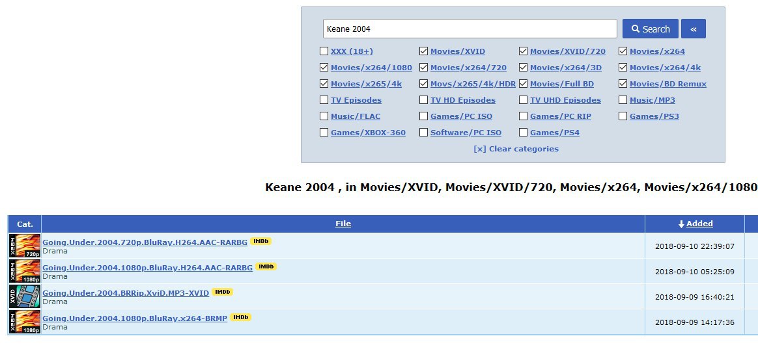The width and height of the screenshot is (758, 349).
Task: Open Going.Under.2004.1080p.BluRay.x264-BRMP torrent link
Action: pyautogui.click(x=135, y=318)
